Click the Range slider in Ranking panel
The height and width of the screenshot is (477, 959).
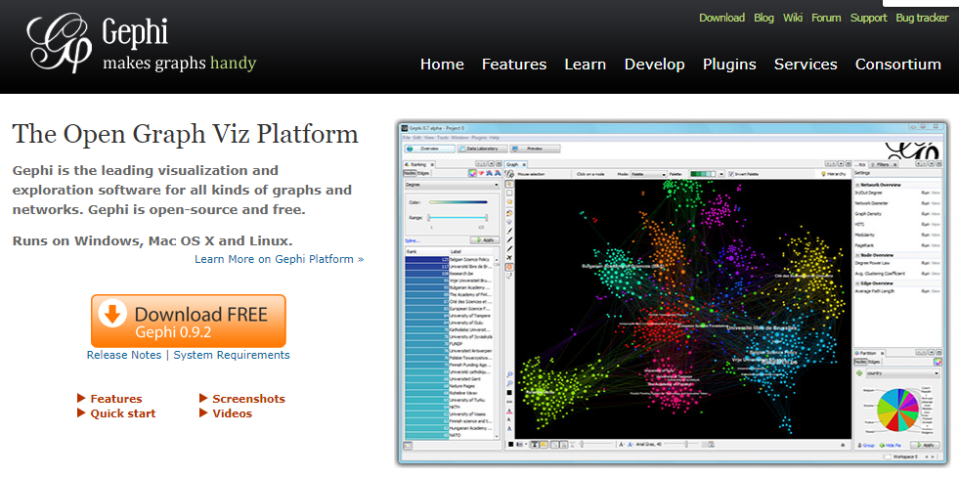click(x=457, y=218)
